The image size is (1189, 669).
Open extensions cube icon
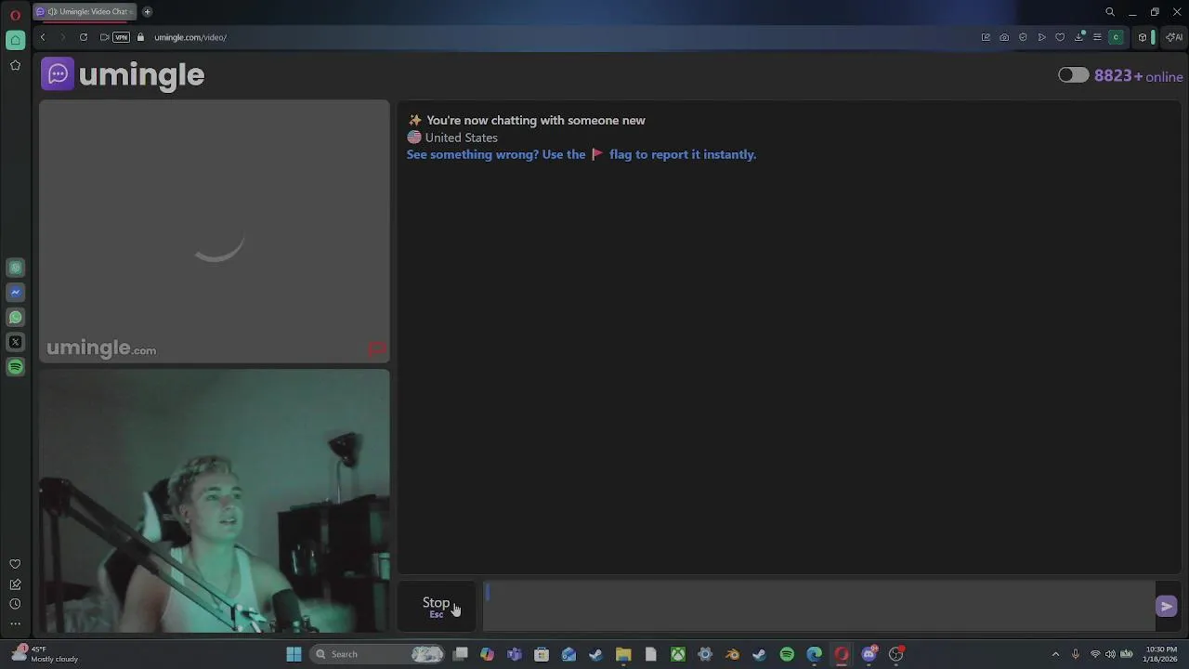(x=1143, y=37)
